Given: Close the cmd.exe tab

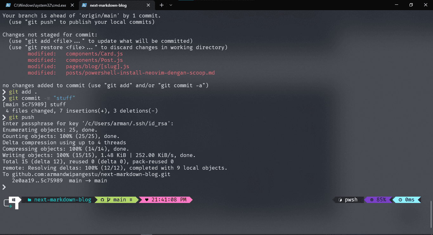Looking at the screenshot, I should (x=73, y=5).
